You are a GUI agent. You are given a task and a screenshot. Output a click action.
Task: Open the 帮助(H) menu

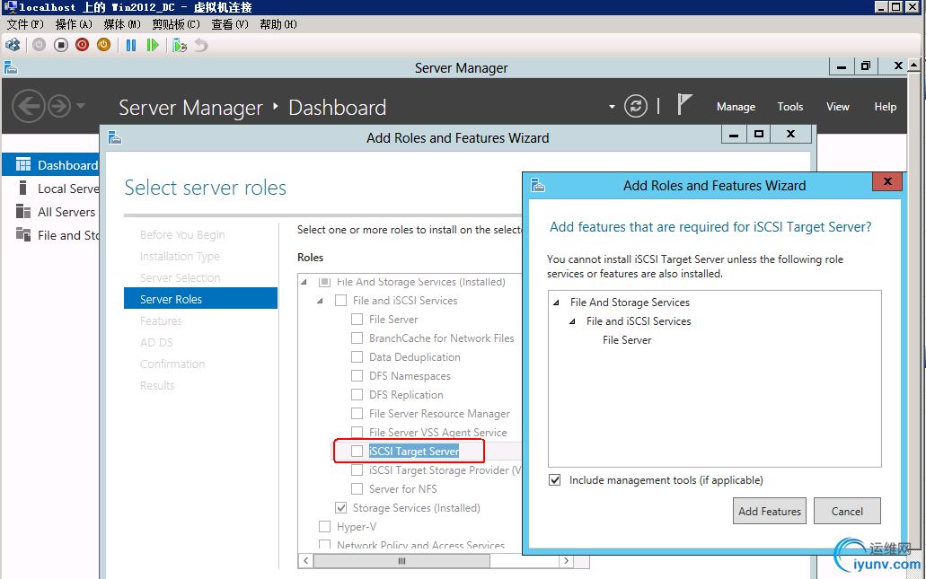tap(278, 24)
